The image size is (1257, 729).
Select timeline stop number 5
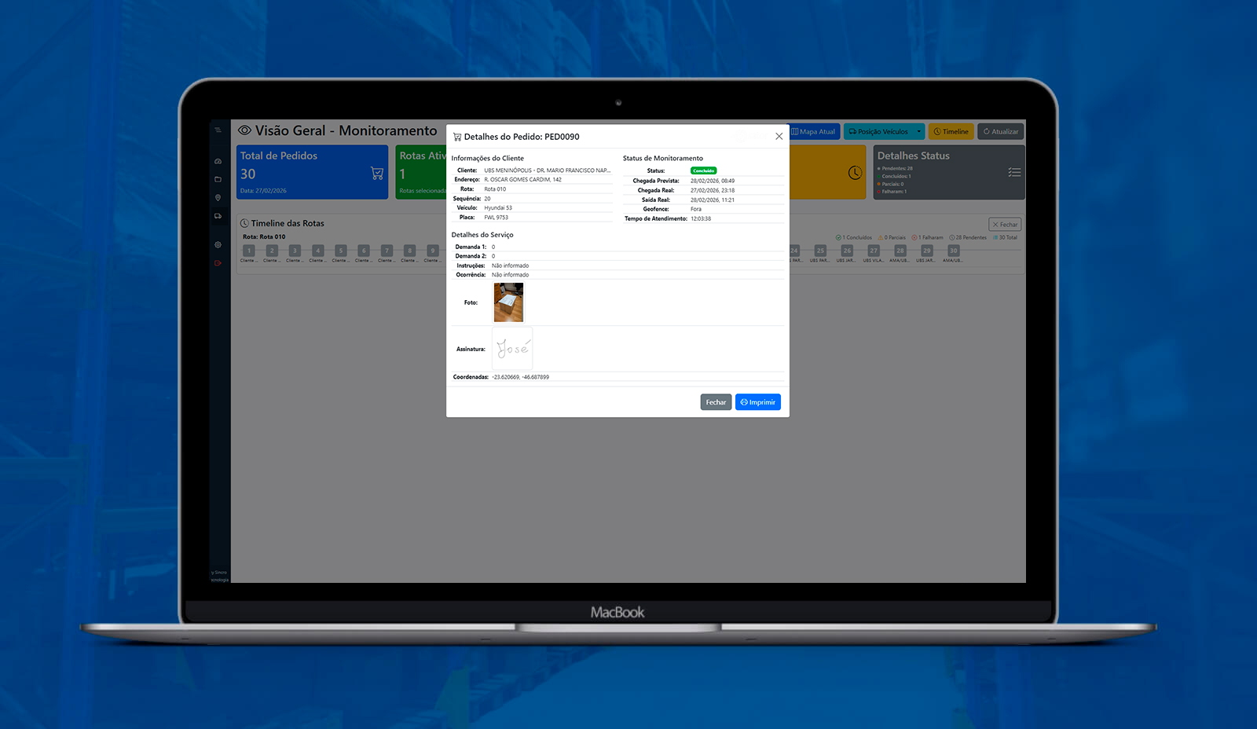[x=340, y=251]
